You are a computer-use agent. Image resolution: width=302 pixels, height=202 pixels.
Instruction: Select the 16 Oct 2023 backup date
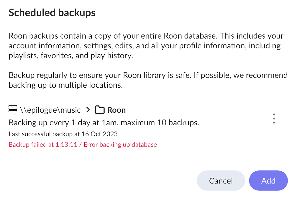coord(100,134)
